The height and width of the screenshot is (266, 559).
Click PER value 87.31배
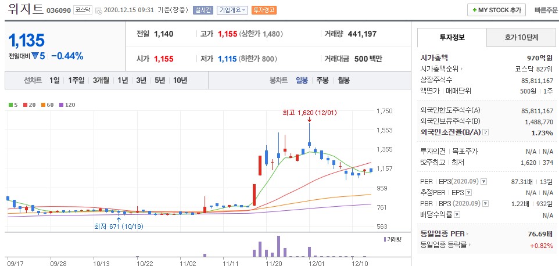(x=522, y=182)
